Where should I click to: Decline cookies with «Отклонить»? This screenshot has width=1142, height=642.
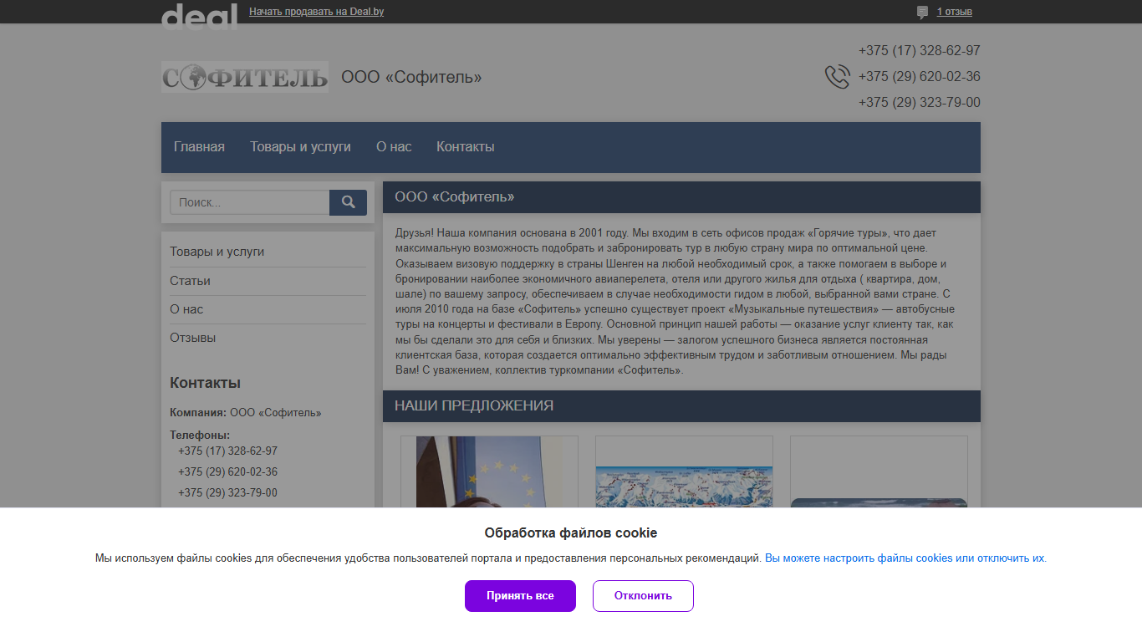tap(643, 596)
